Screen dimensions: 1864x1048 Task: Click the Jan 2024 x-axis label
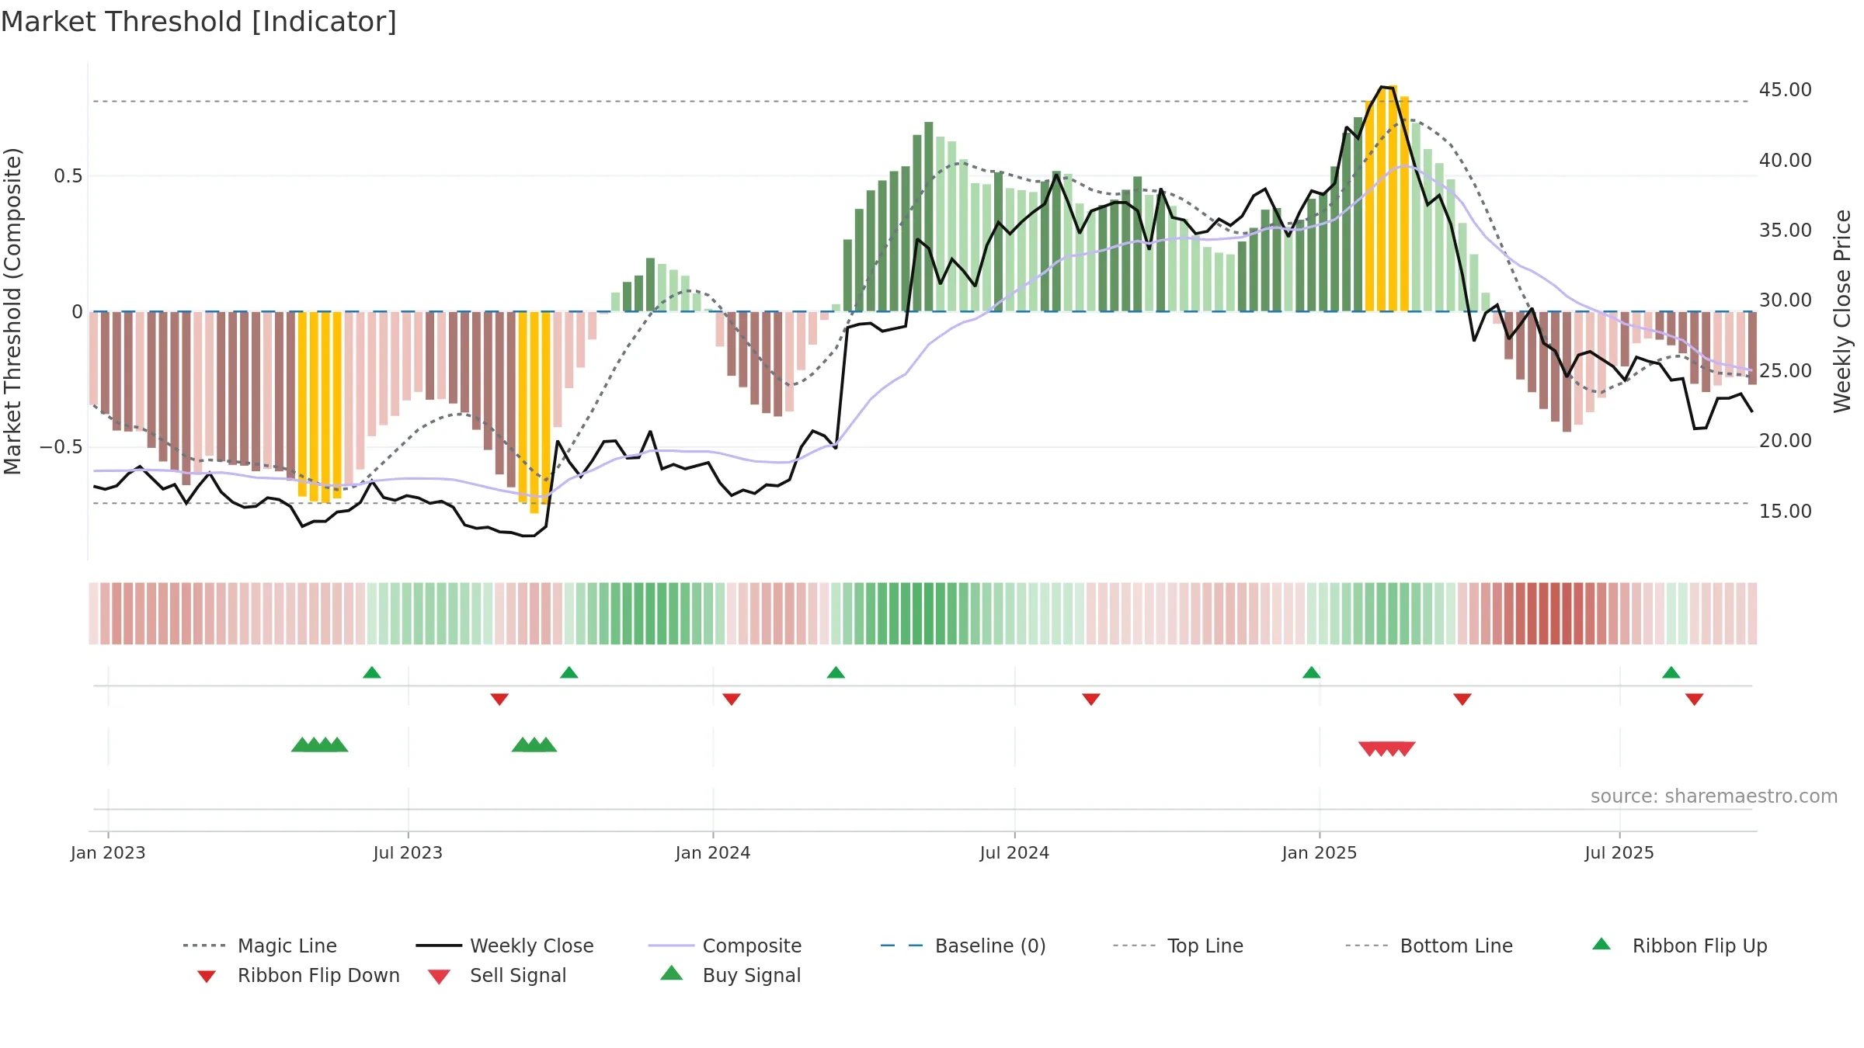tap(713, 853)
